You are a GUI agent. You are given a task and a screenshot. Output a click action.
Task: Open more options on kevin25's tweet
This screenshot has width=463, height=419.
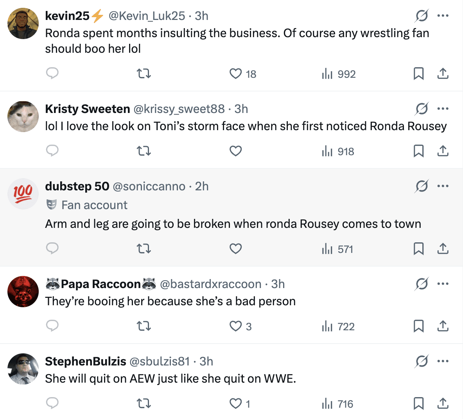pos(443,16)
